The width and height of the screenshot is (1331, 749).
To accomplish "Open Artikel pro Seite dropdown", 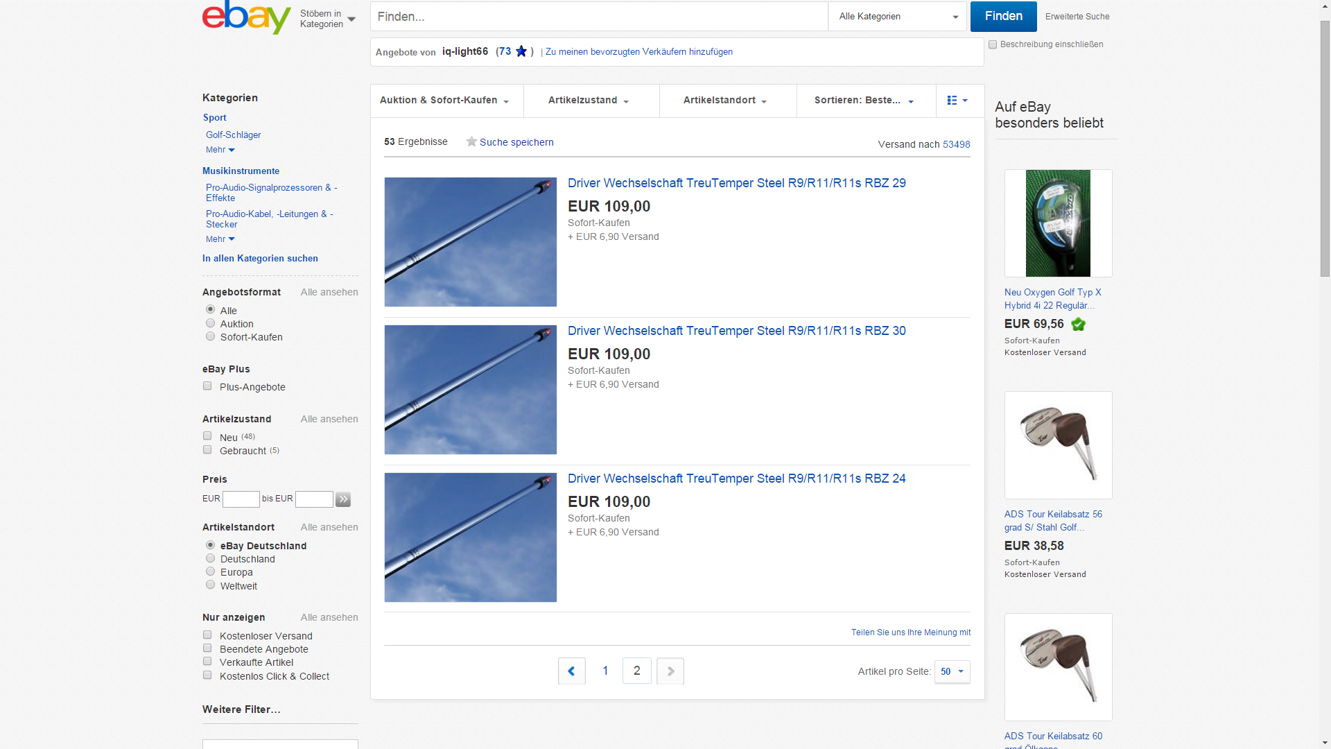I will pyautogui.click(x=952, y=672).
